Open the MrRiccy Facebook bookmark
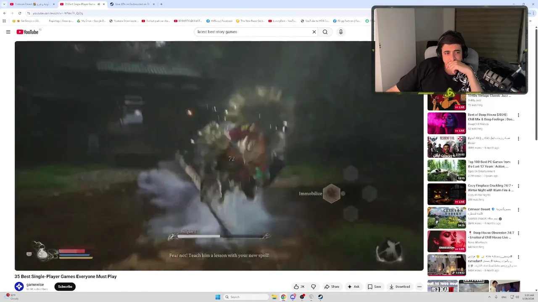Image resolution: width=538 pixels, height=302 pixels. 219,21
